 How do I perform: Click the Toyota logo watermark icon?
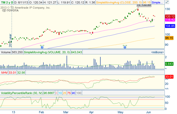click(x=4, y=10)
